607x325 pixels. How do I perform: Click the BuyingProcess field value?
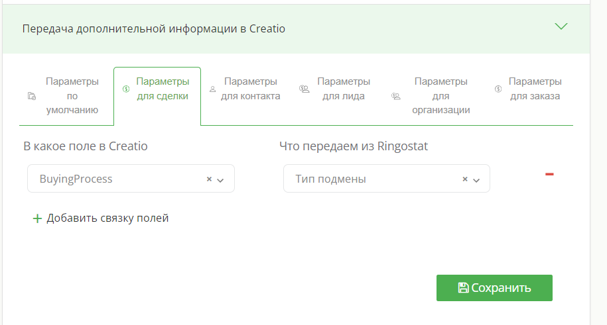click(76, 179)
